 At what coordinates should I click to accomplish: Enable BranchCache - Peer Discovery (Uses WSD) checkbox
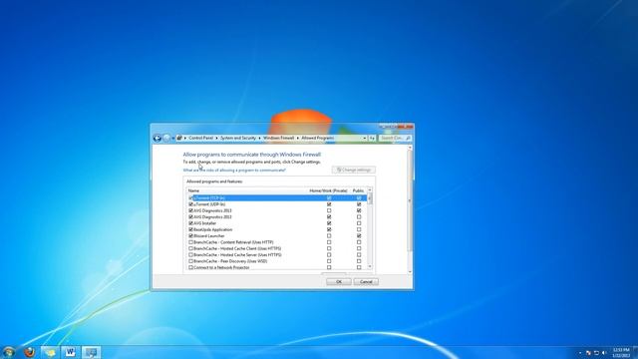pos(190,261)
